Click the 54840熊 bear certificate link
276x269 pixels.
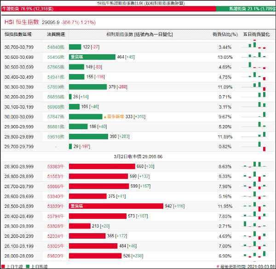click(x=56, y=47)
